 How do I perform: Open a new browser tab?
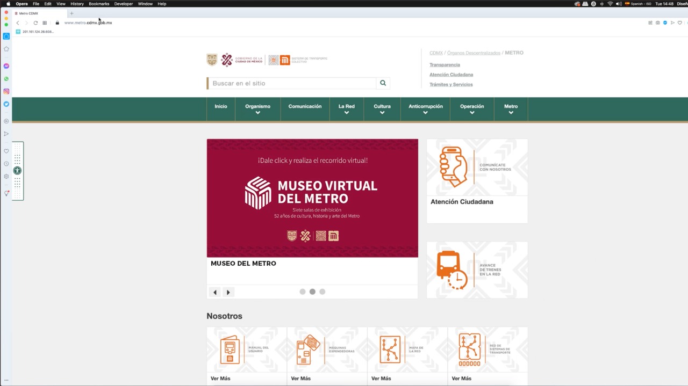(71, 13)
